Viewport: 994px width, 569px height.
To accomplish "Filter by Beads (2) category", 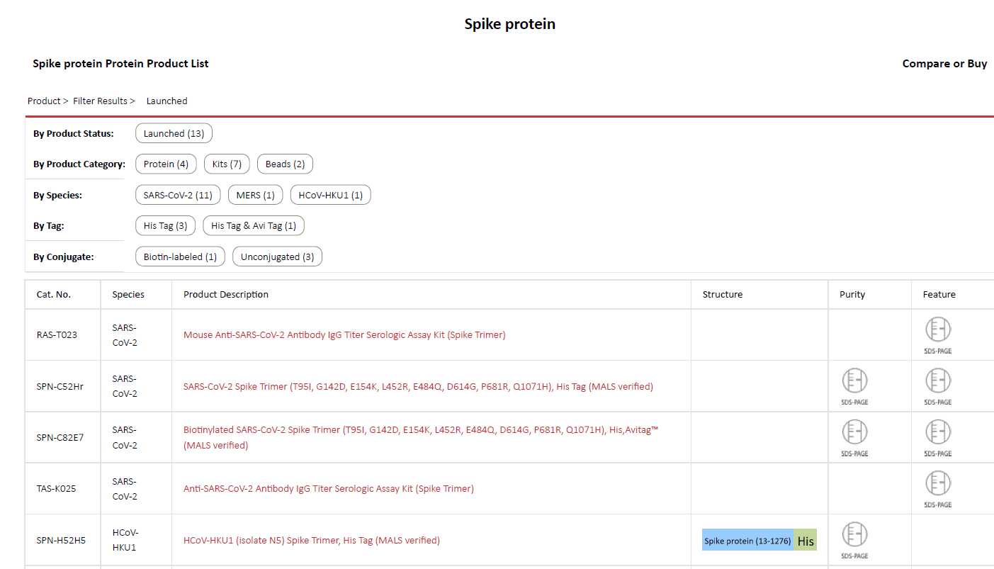I will pyautogui.click(x=285, y=164).
